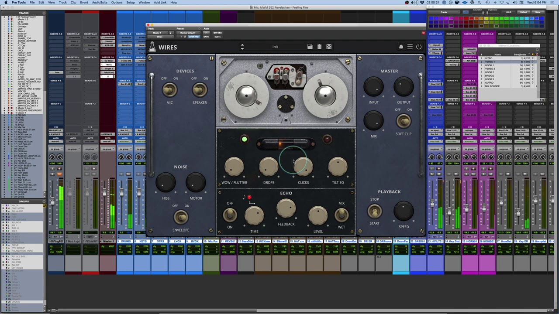Save the current Wires preset with the disk icon
Screen dimensions: 559x314
(310, 47)
